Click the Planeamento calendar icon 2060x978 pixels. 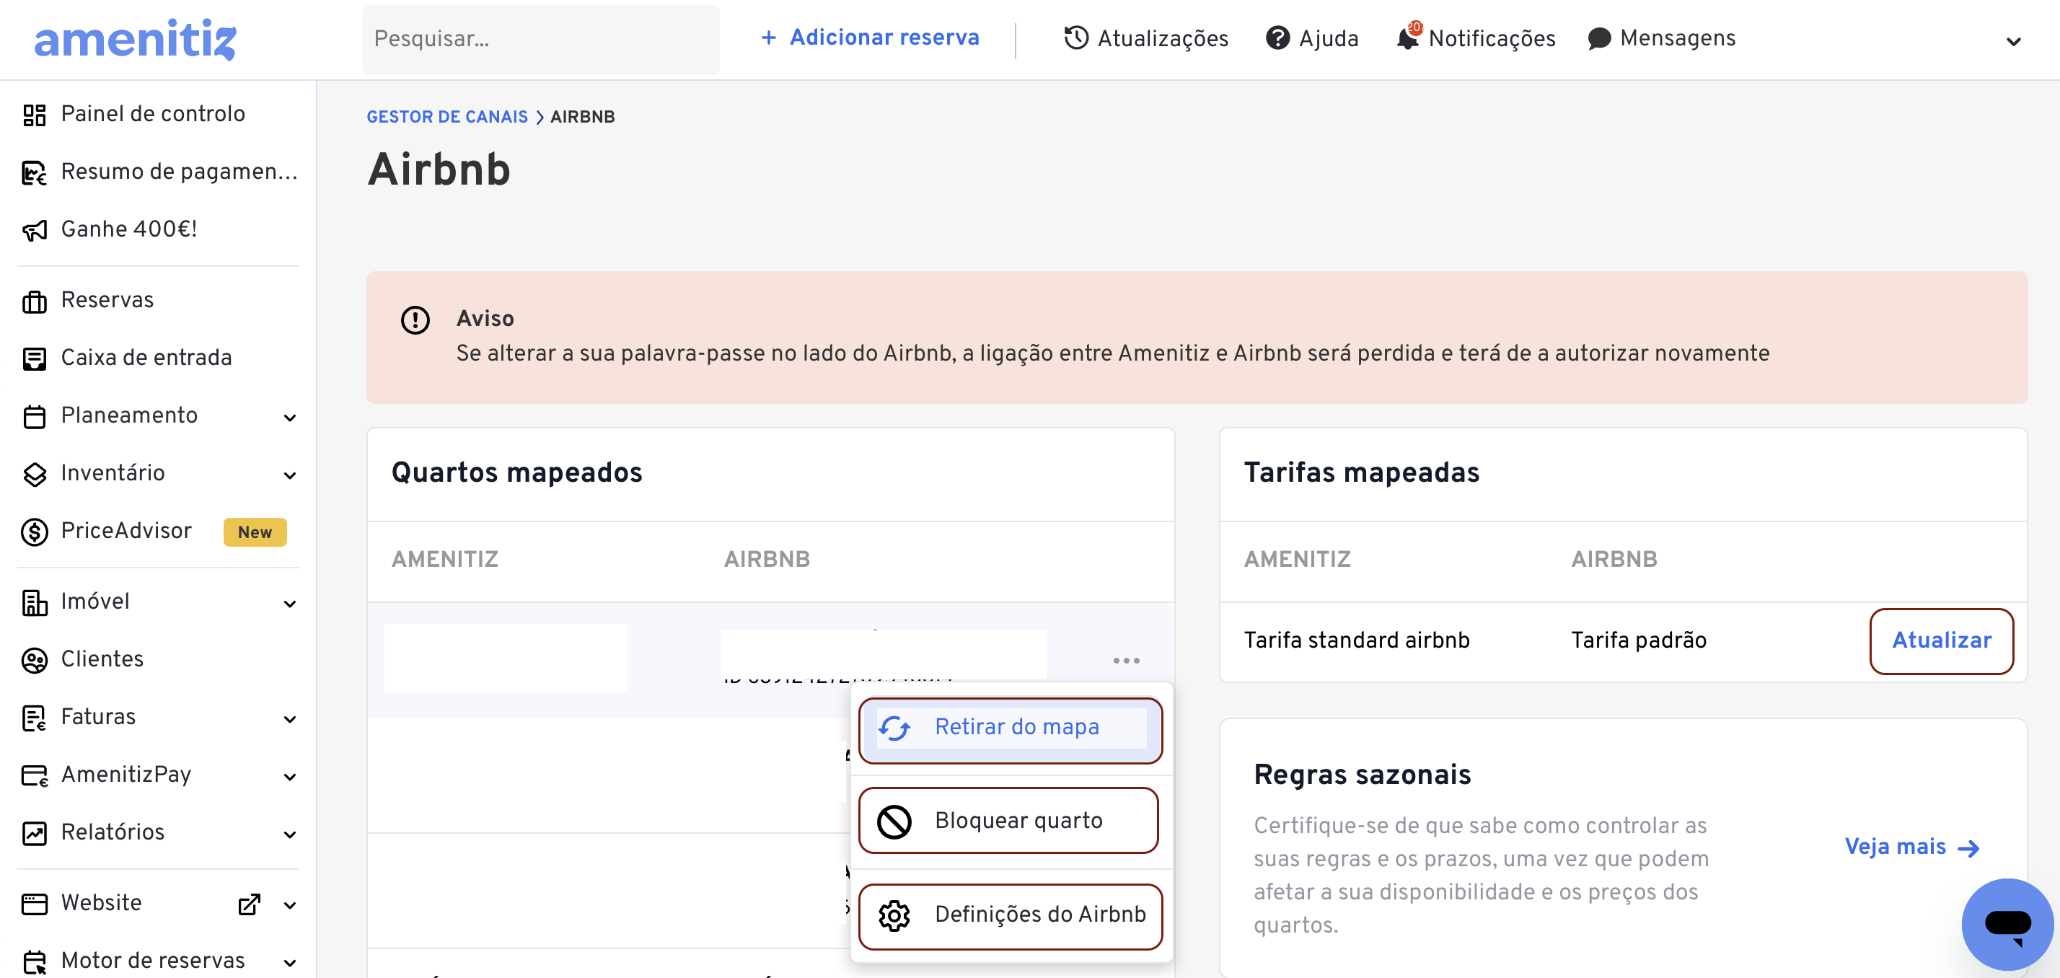coord(35,417)
